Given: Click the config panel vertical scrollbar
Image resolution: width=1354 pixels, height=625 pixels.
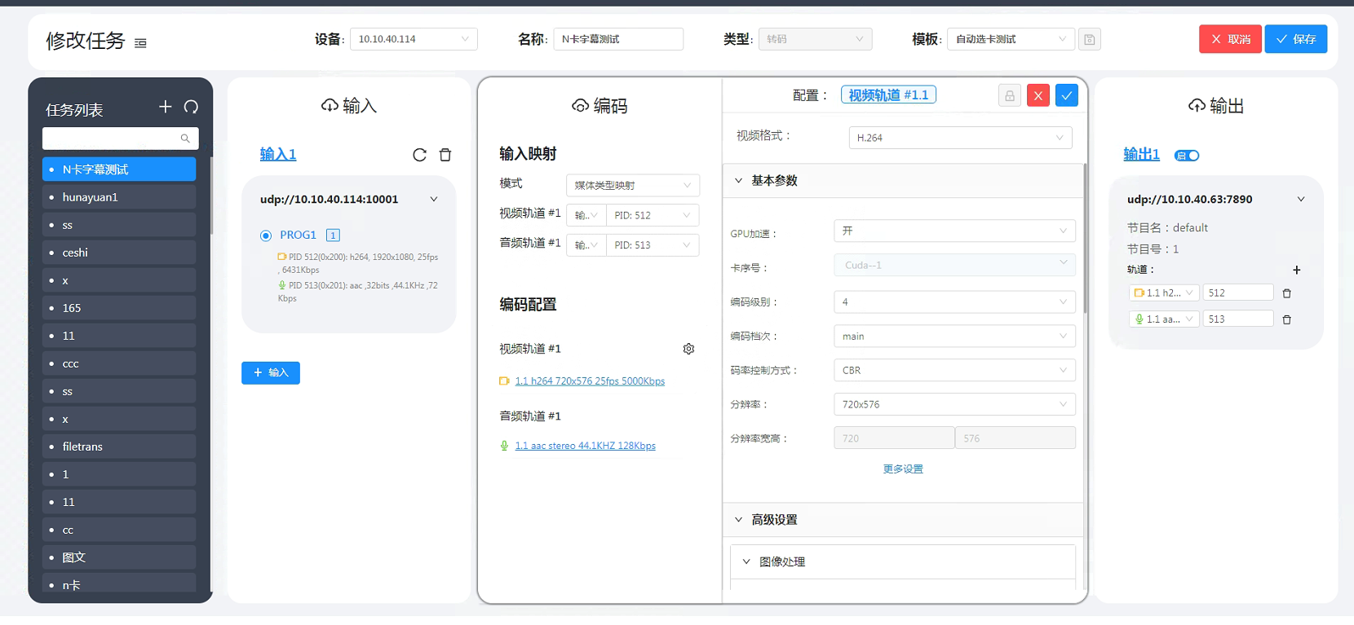Looking at the screenshot, I should pos(1085,239).
